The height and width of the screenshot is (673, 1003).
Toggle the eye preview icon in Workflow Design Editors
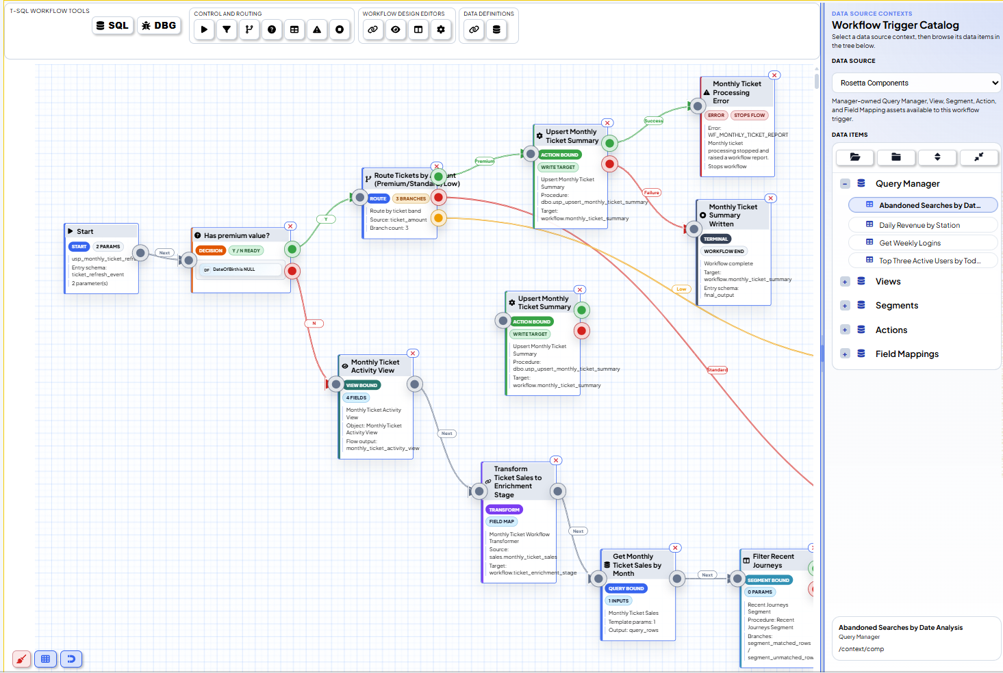(x=396, y=29)
